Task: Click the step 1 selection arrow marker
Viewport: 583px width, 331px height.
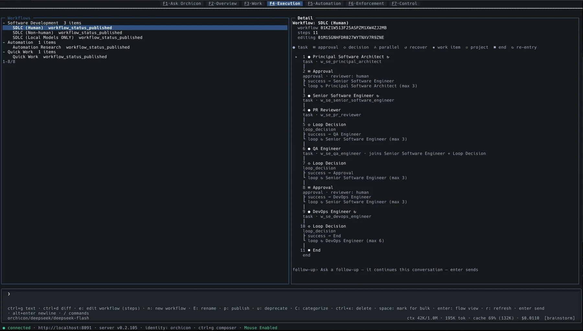Action: pyautogui.click(x=296, y=57)
